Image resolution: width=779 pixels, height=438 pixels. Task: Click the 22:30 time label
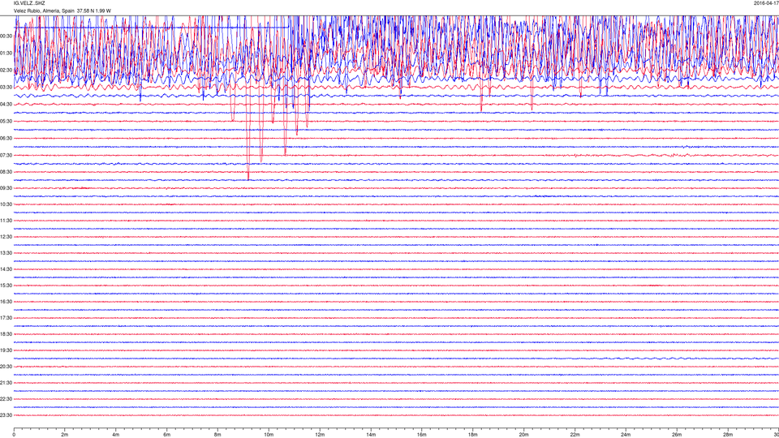point(6,399)
